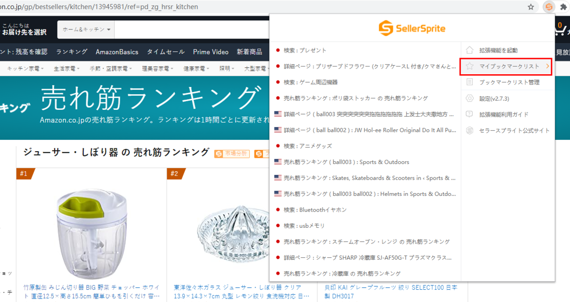Open AmazonBasics in nav bar
The width and height of the screenshot is (570, 302).
[117, 52]
